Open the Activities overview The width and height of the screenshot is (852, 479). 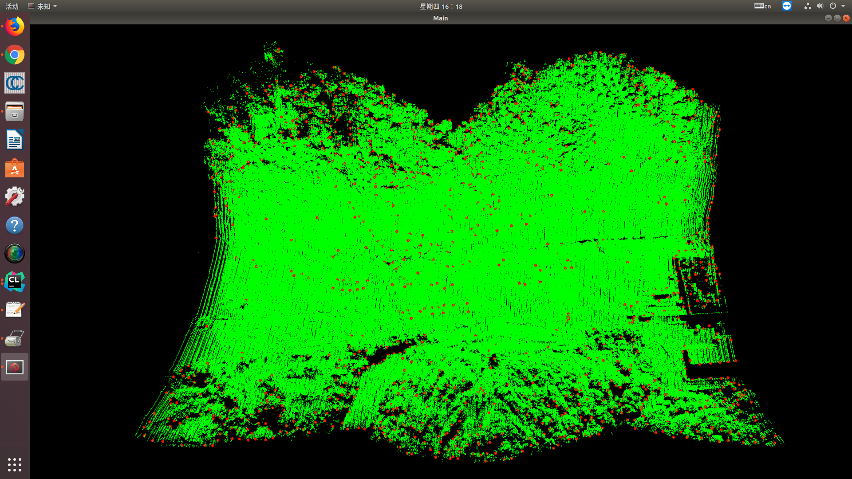pyautogui.click(x=12, y=6)
